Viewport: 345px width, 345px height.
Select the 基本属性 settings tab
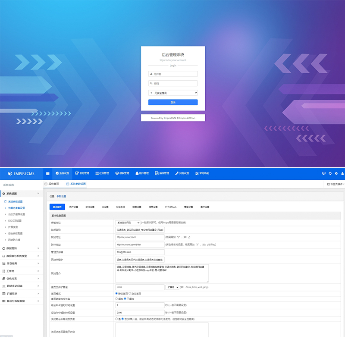click(57, 207)
